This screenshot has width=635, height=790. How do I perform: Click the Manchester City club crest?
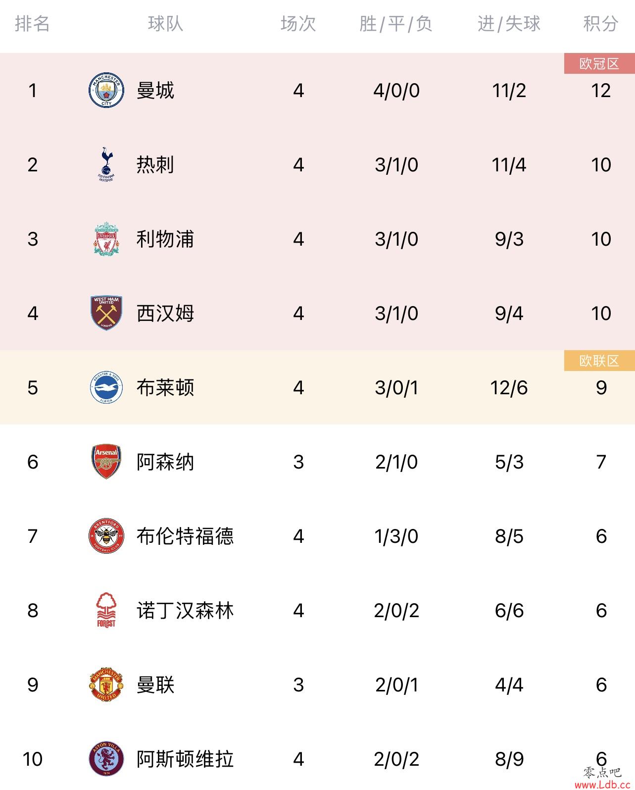[106, 90]
